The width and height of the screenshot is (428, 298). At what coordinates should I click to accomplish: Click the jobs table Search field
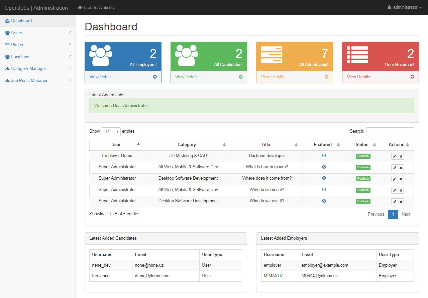point(390,132)
